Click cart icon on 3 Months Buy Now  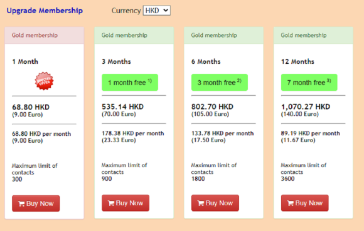(111, 203)
